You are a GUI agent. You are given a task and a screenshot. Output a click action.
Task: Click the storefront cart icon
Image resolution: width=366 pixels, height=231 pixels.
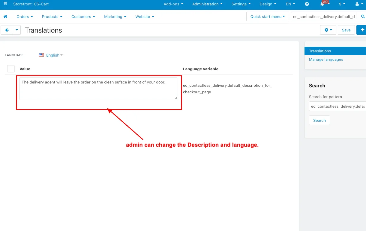click(5, 4)
